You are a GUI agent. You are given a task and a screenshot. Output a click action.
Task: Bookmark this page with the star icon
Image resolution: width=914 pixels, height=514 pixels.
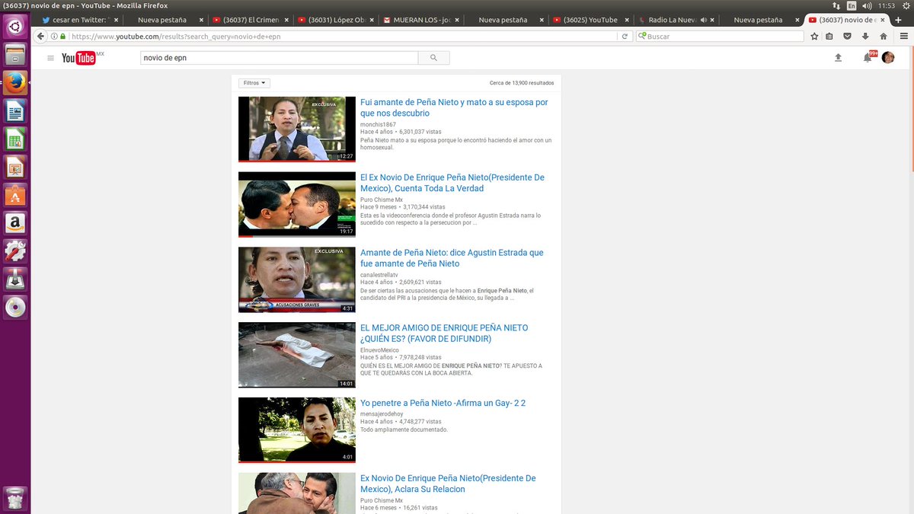[x=814, y=36]
